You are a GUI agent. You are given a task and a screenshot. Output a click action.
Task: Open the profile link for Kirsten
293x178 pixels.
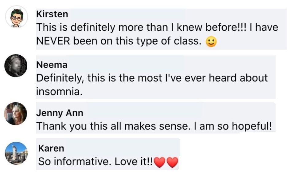click(x=52, y=14)
